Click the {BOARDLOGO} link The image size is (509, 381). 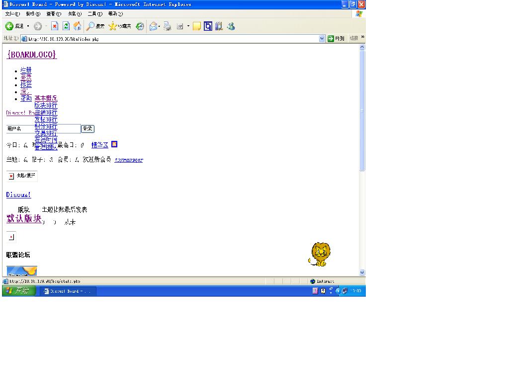[32, 55]
